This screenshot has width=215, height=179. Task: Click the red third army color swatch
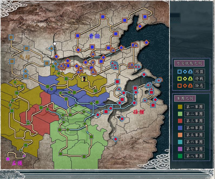(x=180, y=121)
